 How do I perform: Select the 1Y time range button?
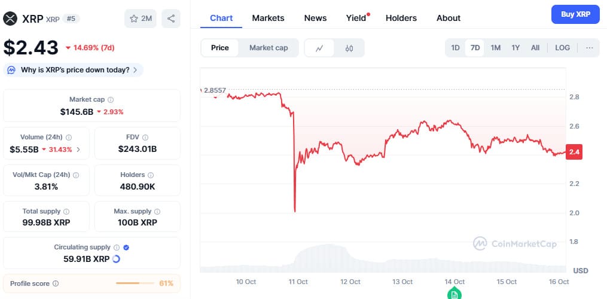516,48
